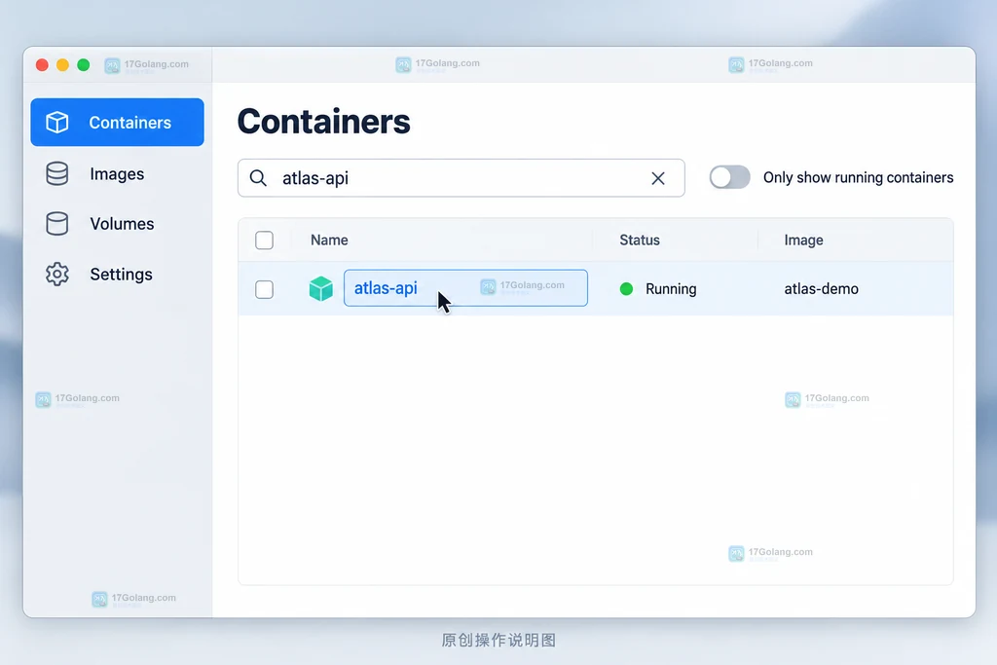This screenshot has width=997, height=665.
Task: Click the atlas-demo image cell
Action: [x=821, y=288]
